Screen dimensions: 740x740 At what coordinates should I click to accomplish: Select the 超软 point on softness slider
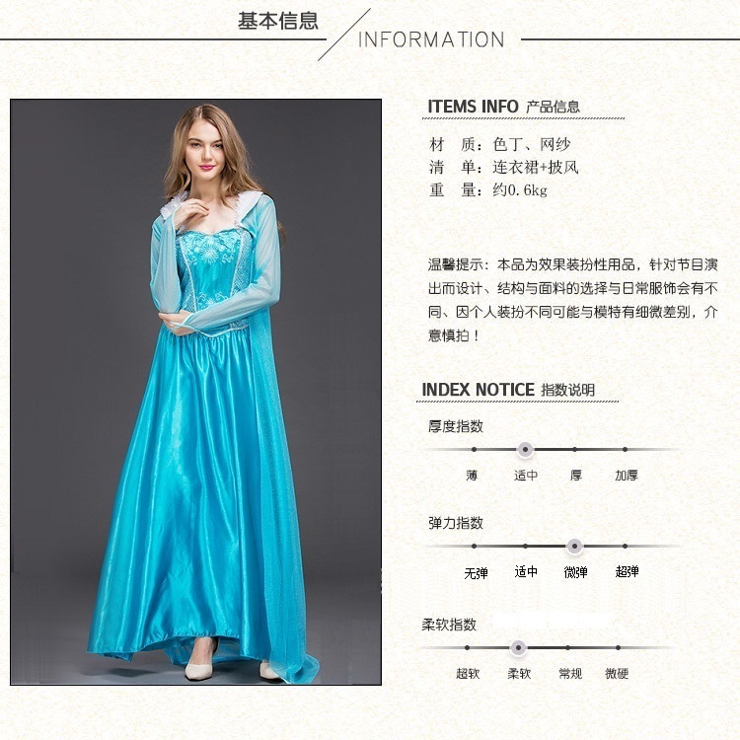click(x=468, y=648)
